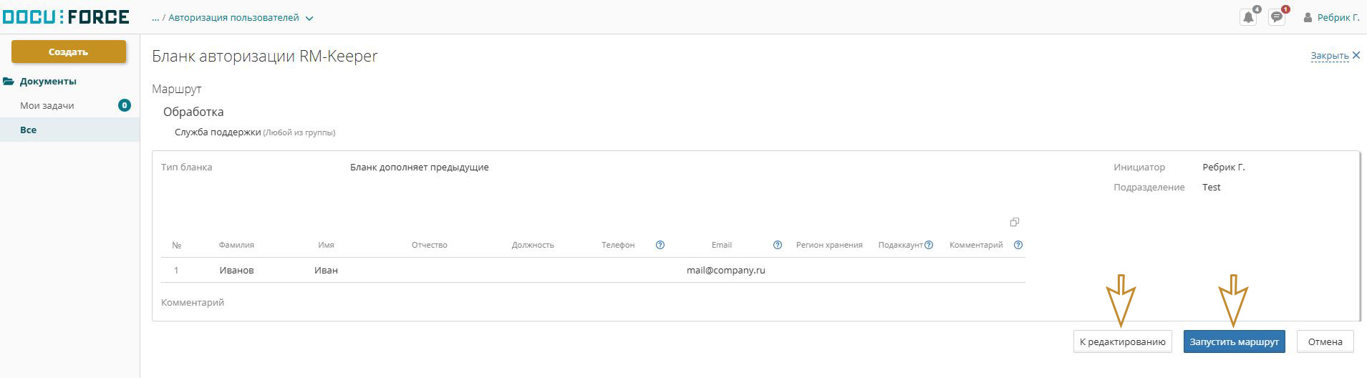Image resolution: width=1367 pixels, height=378 pixels.
Task: Click the Комментарий label below the table
Action: click(193, 302)
